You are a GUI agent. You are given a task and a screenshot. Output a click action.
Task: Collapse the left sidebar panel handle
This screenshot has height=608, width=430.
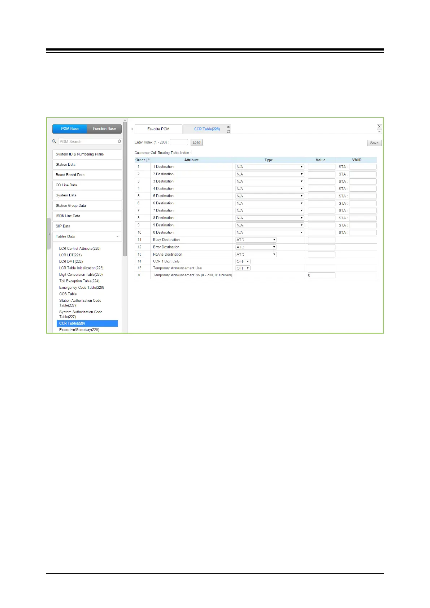coord(49,234)
